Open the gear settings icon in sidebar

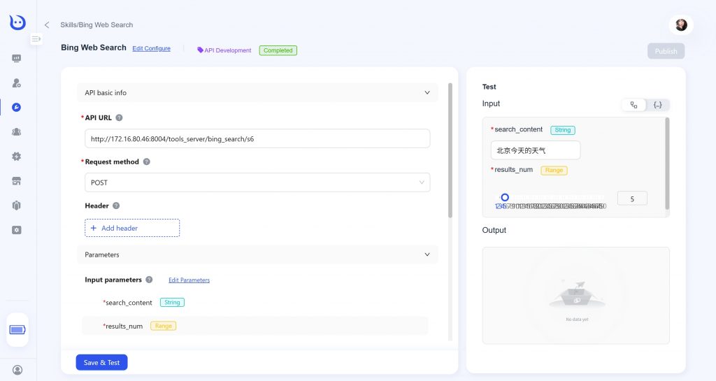click(17, 156)
